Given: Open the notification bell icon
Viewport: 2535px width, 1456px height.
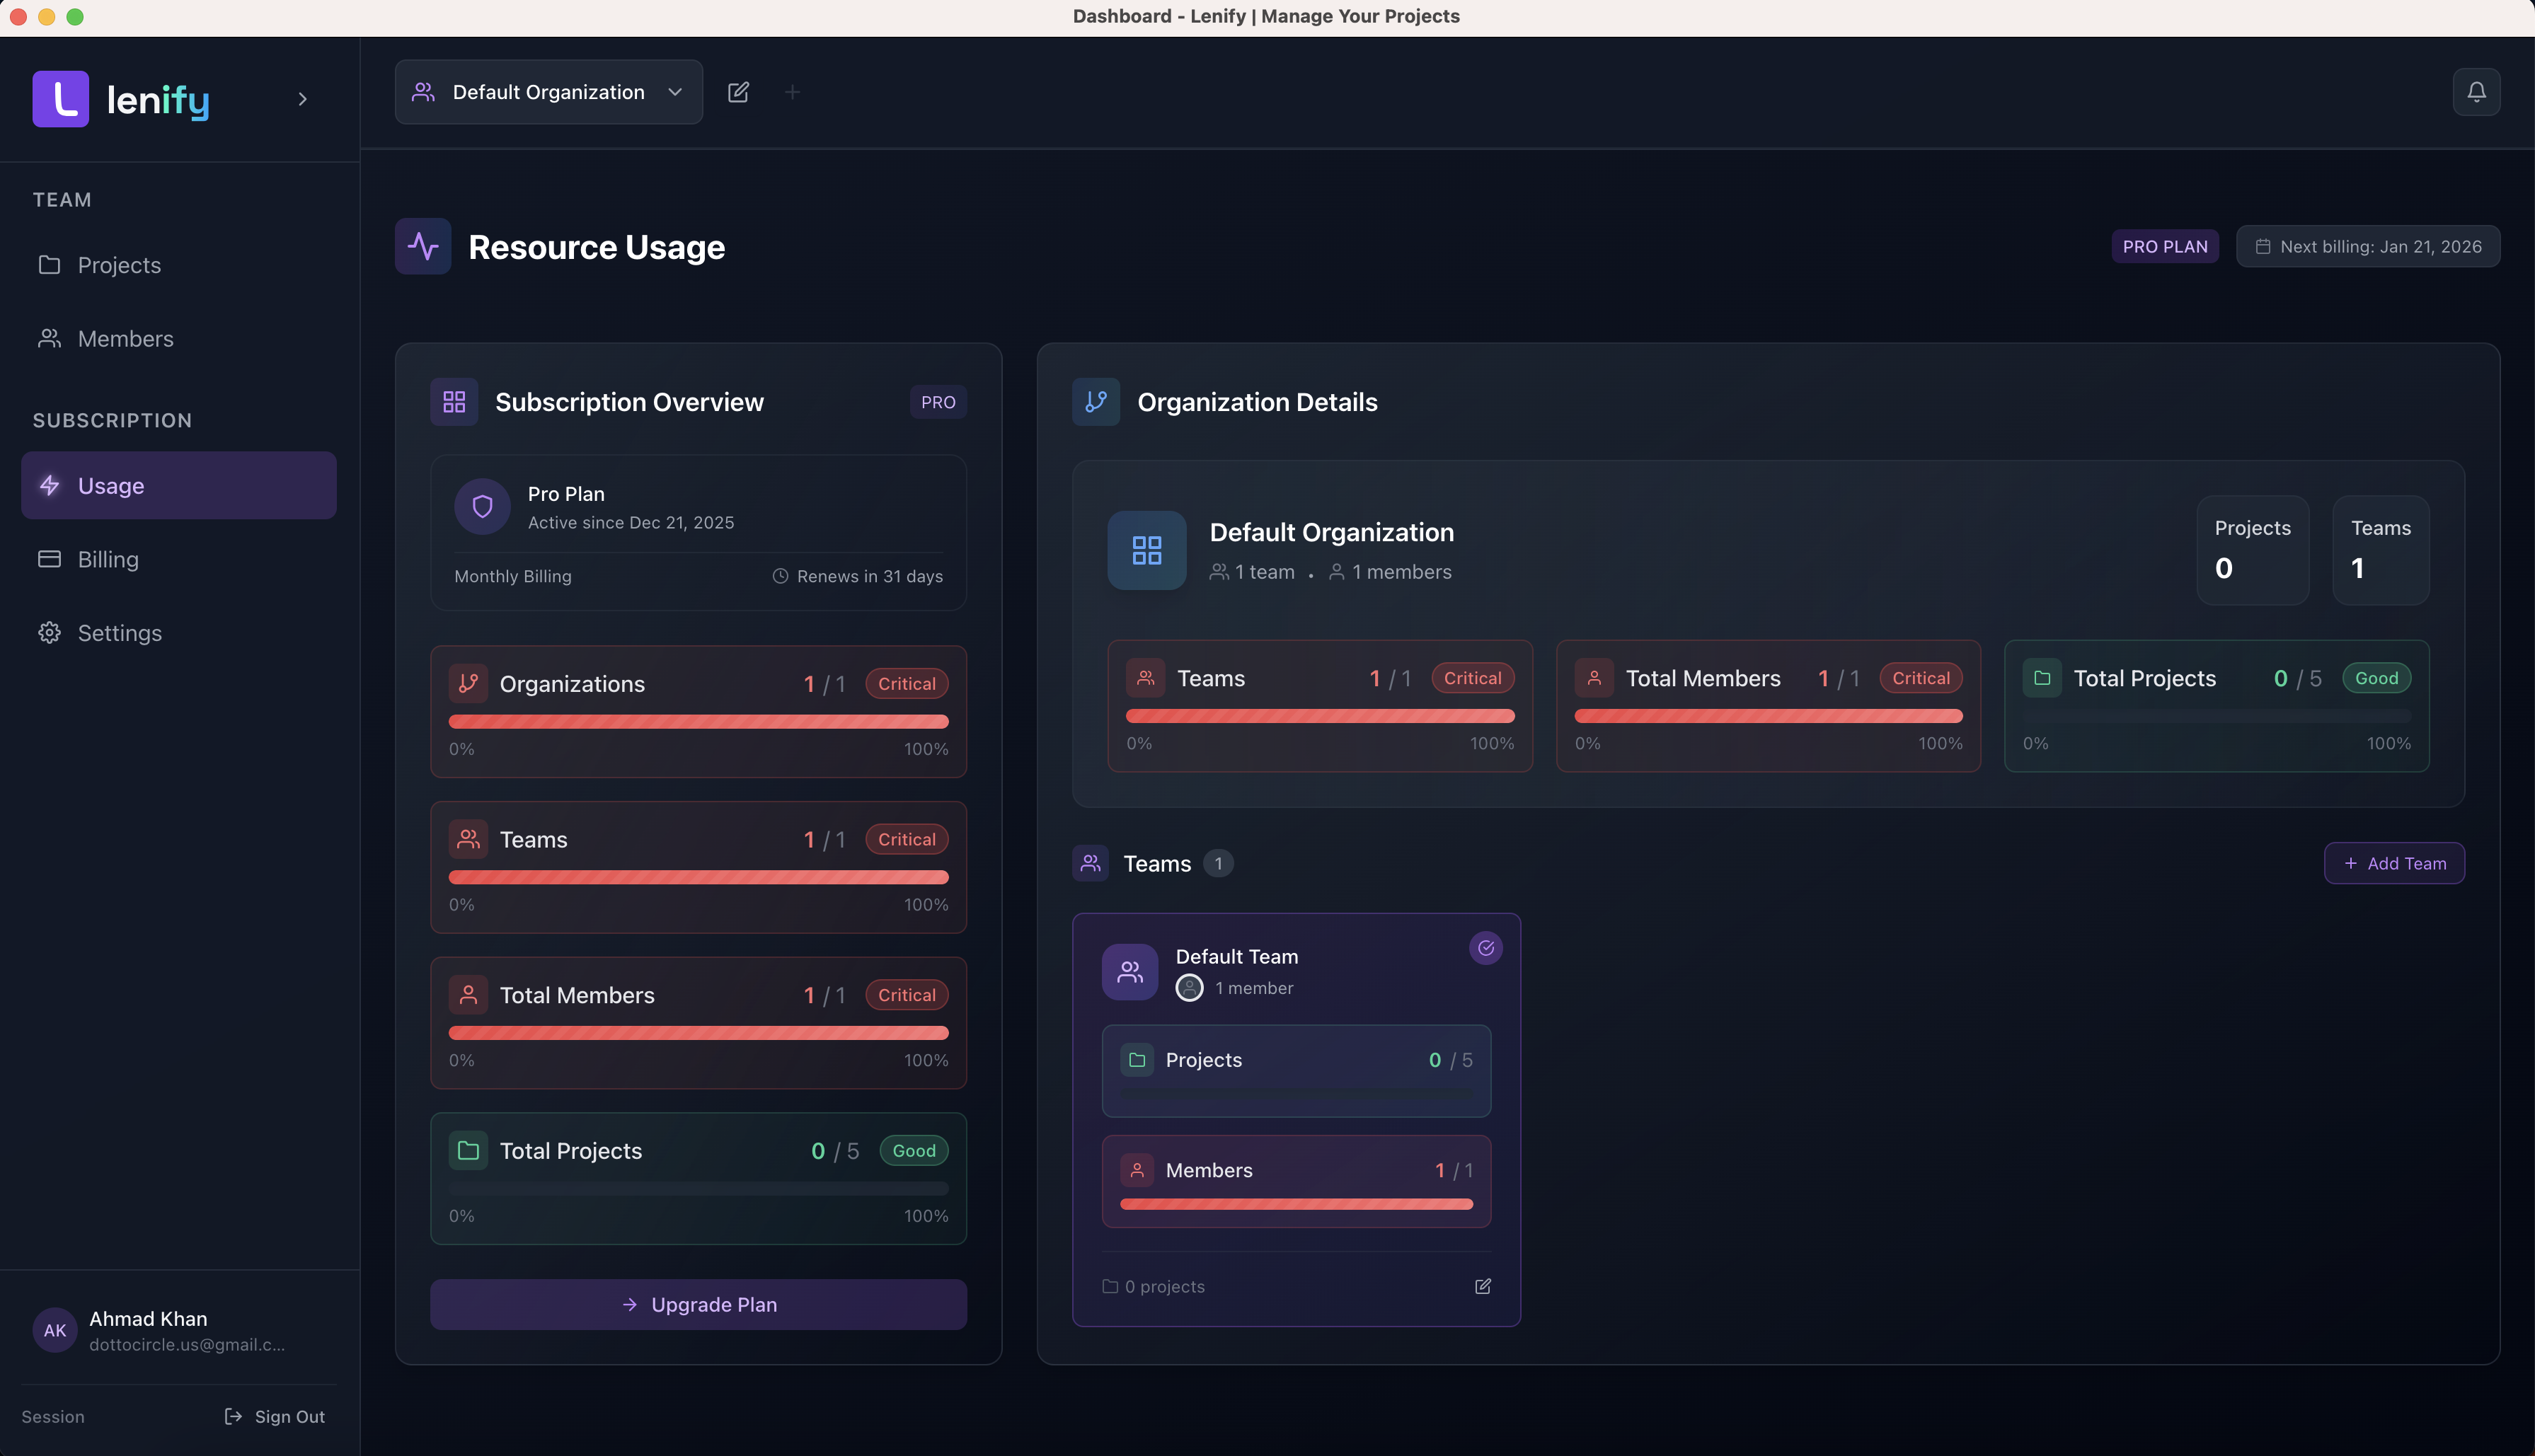Looking at the screenshot, I should [2477, 91].
